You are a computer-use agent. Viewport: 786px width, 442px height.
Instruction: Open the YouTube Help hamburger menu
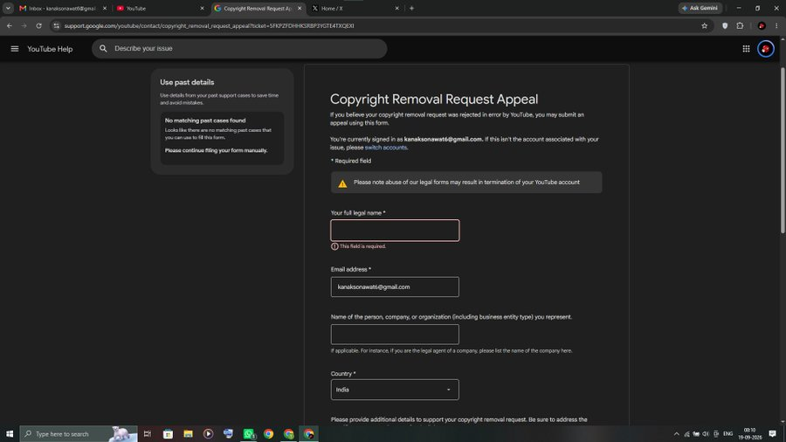pos(15,49)
